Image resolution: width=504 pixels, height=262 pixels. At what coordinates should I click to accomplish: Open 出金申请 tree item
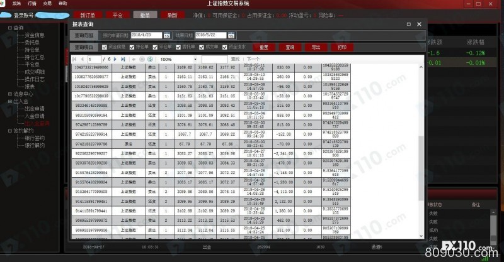click(35, 109)
